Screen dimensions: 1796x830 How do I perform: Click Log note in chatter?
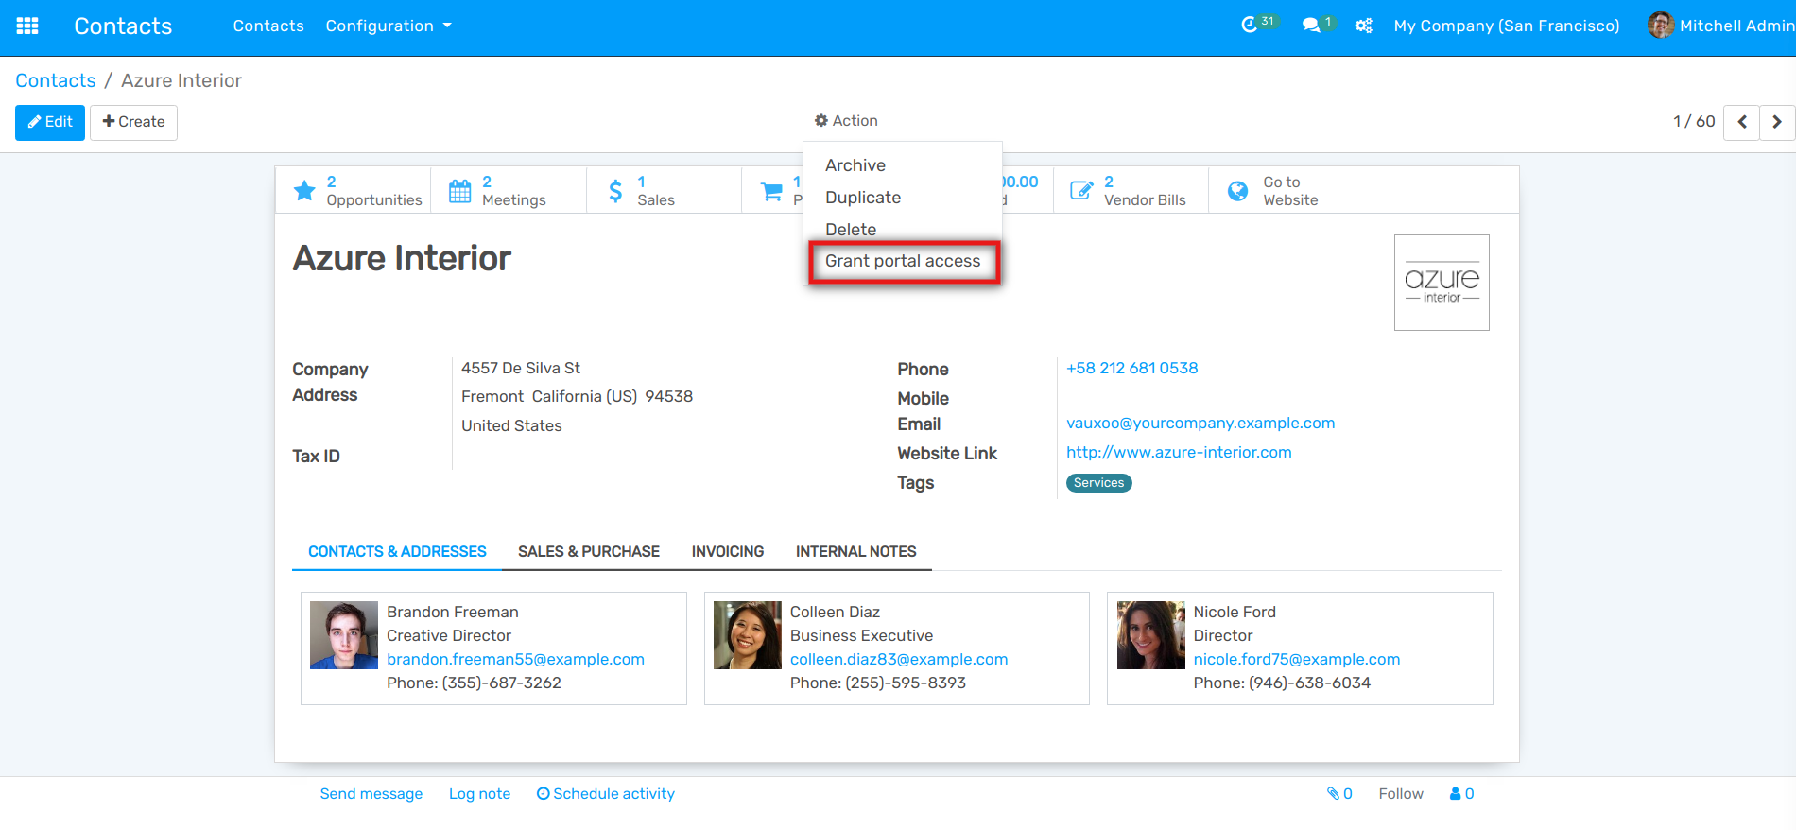tap(479, 794)
